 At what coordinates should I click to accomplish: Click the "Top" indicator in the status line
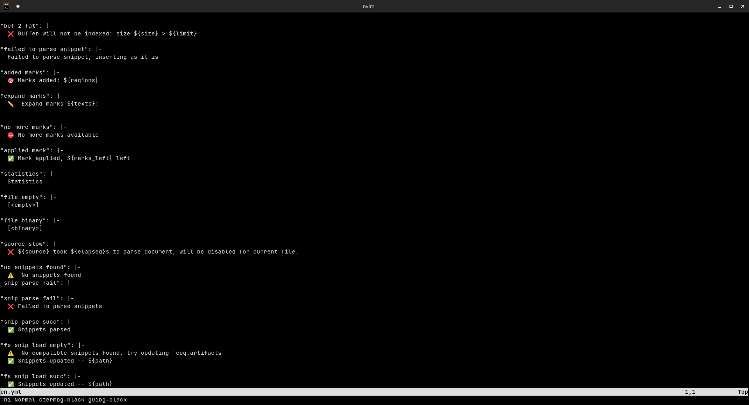point(742,392)
